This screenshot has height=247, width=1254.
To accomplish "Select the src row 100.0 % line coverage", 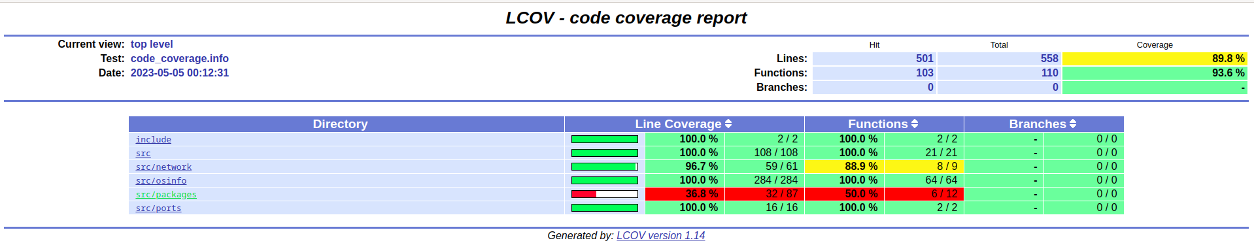I will 685,153.
